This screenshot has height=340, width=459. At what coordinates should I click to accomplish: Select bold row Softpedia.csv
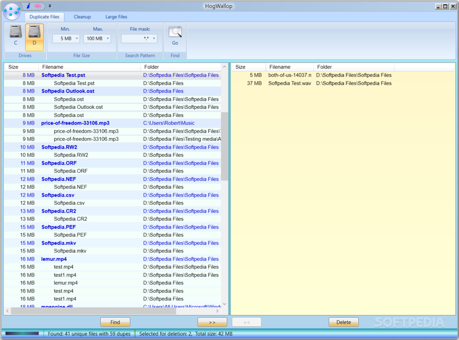click(x=113, y=195)
